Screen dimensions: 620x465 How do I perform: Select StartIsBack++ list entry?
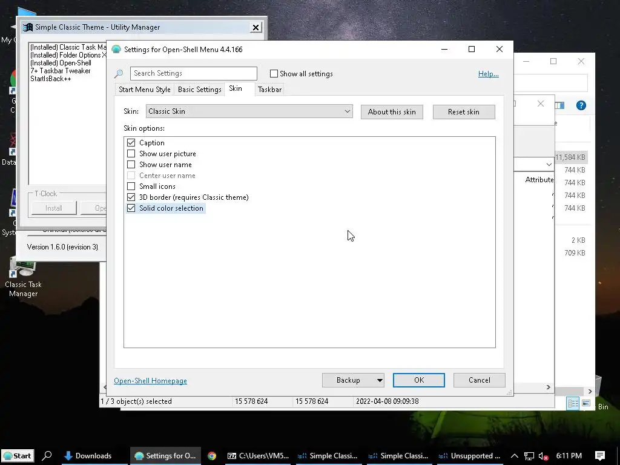pos(51,79)
